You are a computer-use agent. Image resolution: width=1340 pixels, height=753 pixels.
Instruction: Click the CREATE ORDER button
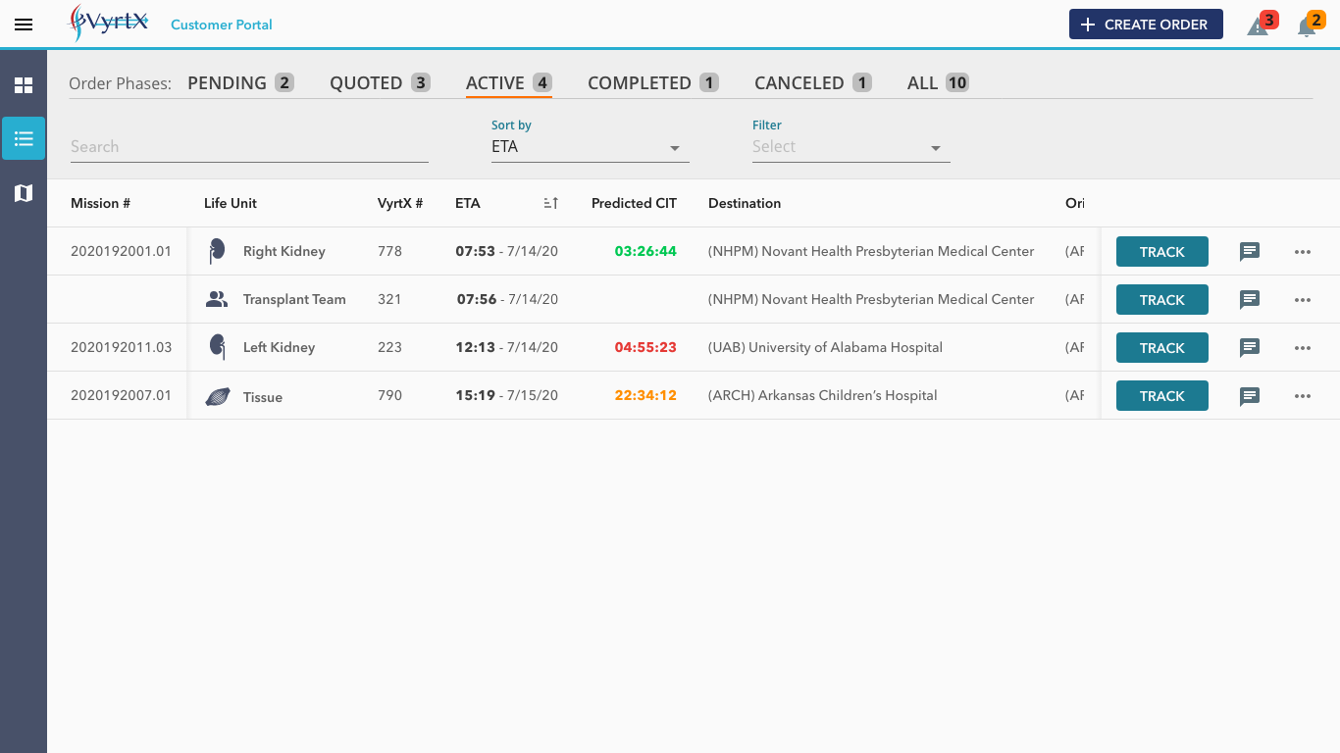coord(1146,25)
